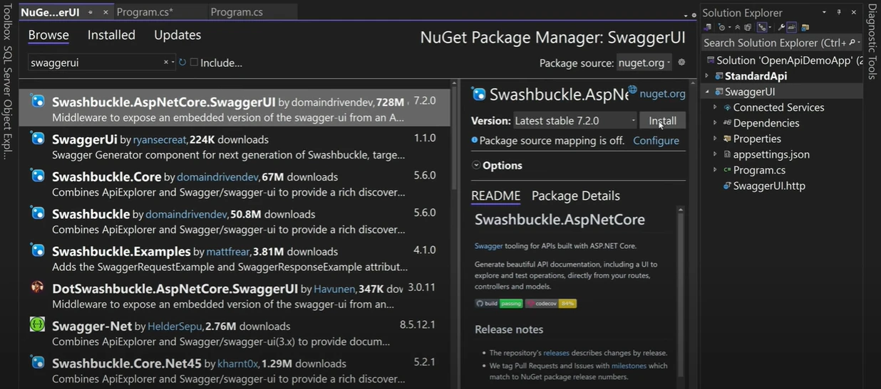Click the SwaggerUi package icon by ryansecreat
The height and width of the screenshot is (389, 881).
click(38, 139)
